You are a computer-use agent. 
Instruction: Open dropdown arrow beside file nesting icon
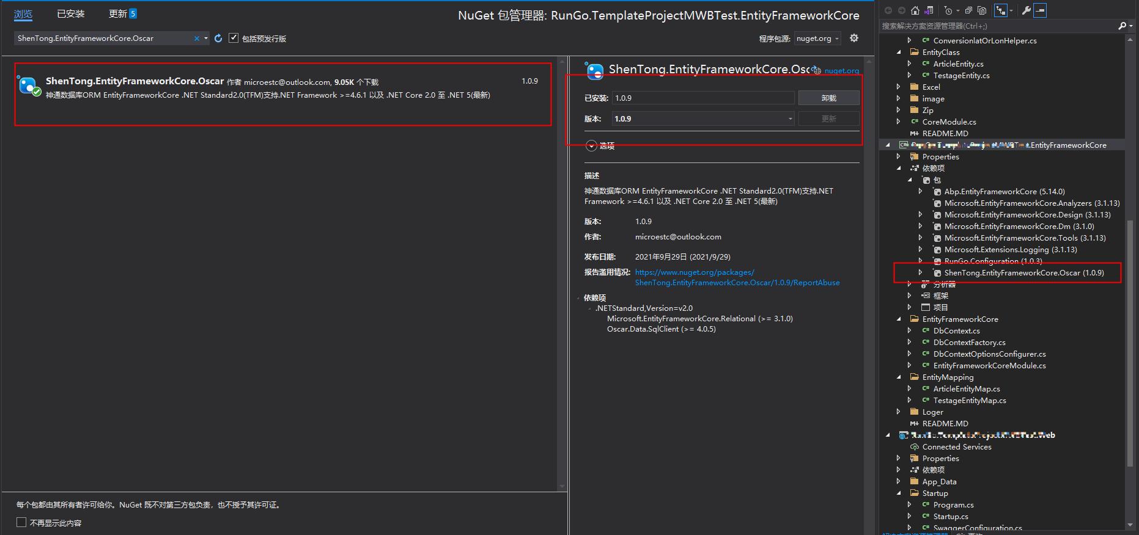tap(1011, 10)
